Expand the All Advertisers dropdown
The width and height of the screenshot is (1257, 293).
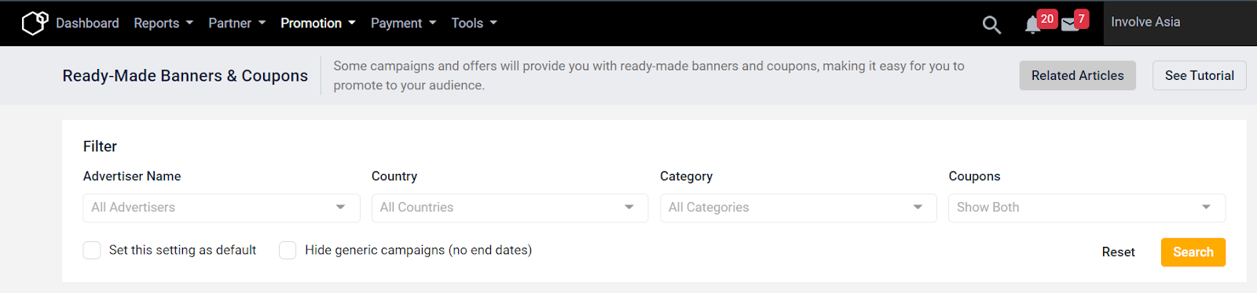[x=222, y=208]
